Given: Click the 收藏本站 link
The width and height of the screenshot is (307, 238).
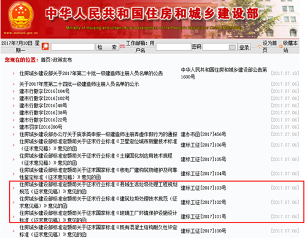Looking at the screenshot, I should (x=290, y=47).
